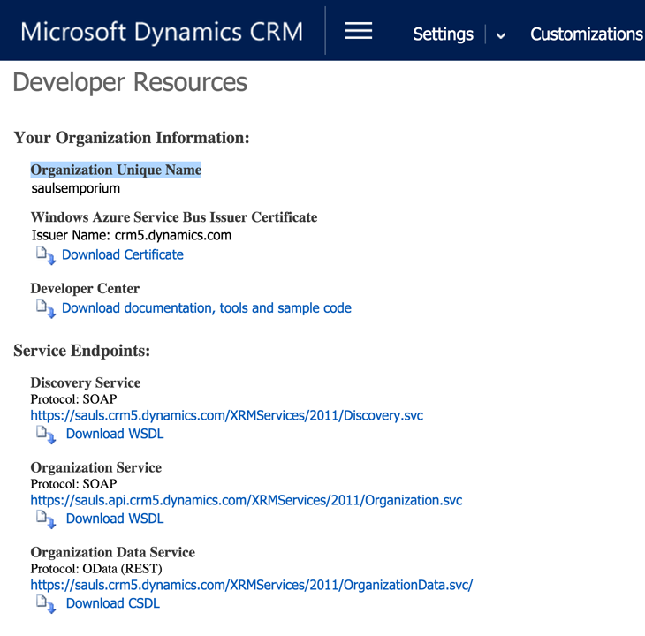Click the Organization Service heading
Image resolution: width=645 pixels, height=636 pixels.
tap(95, 467)
